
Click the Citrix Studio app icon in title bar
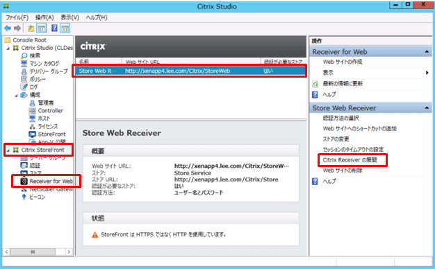click(x=6, y=6)
